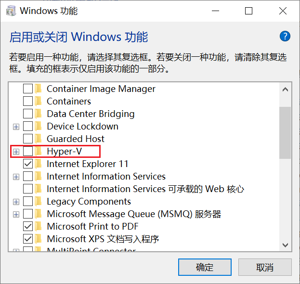The width and height of the screenshot is (300, 284).
Task: Expand Internet Information Services node
Action: 16,177
